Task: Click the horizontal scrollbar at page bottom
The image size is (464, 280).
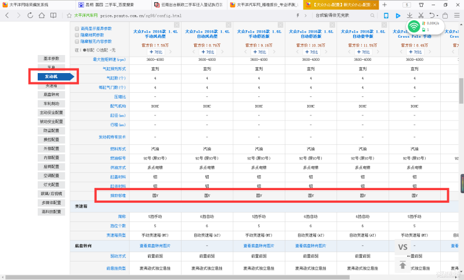Action: tap(177, 277)
